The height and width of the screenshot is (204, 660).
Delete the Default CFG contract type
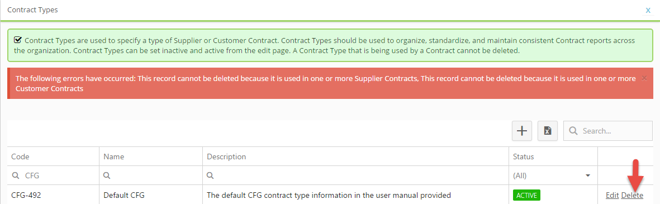(x=632, y=195)
